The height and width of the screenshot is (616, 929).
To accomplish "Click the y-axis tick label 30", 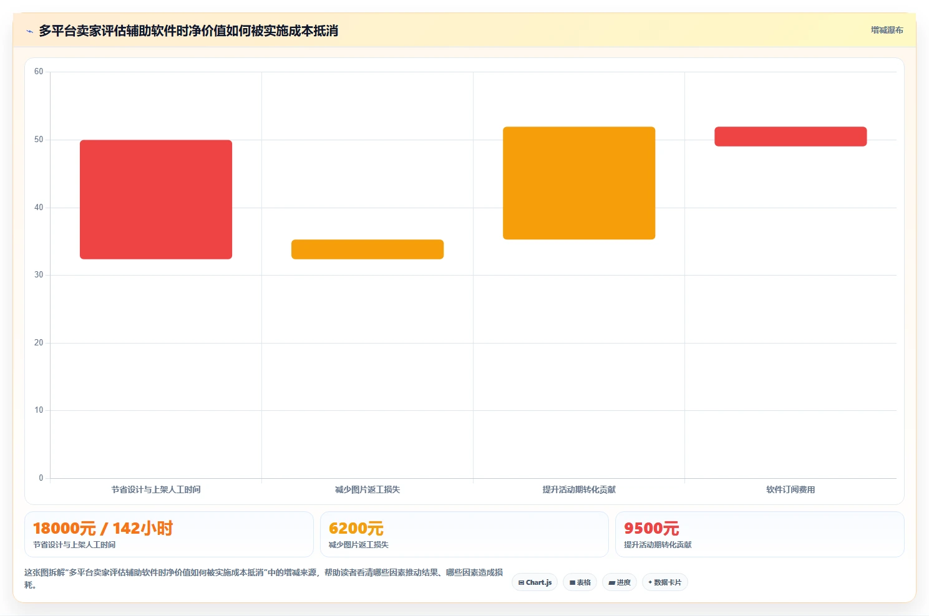I will point(39,275).
